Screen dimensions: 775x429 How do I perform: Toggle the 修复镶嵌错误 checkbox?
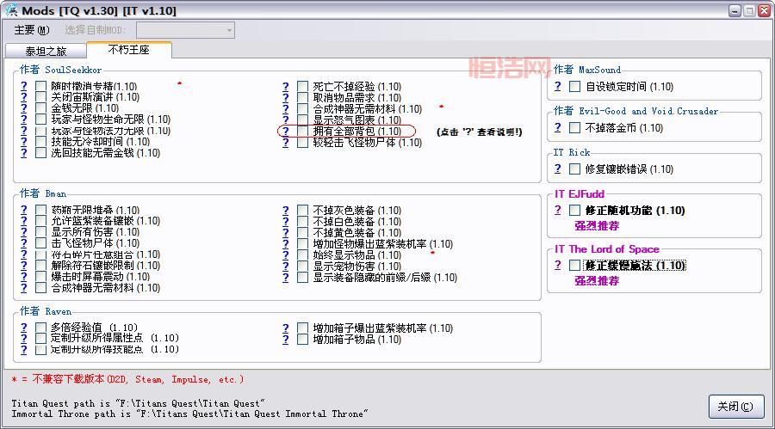click(x=574, y=169)
